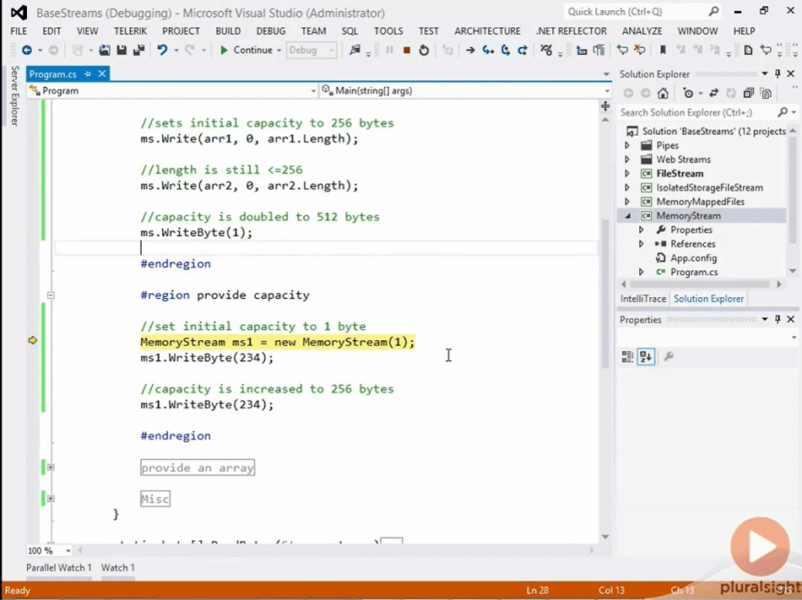This screenshot has width=802, height=600.
Task: Select the FileStream project in Solution Explorer
Action: click(x=680, y=173)
